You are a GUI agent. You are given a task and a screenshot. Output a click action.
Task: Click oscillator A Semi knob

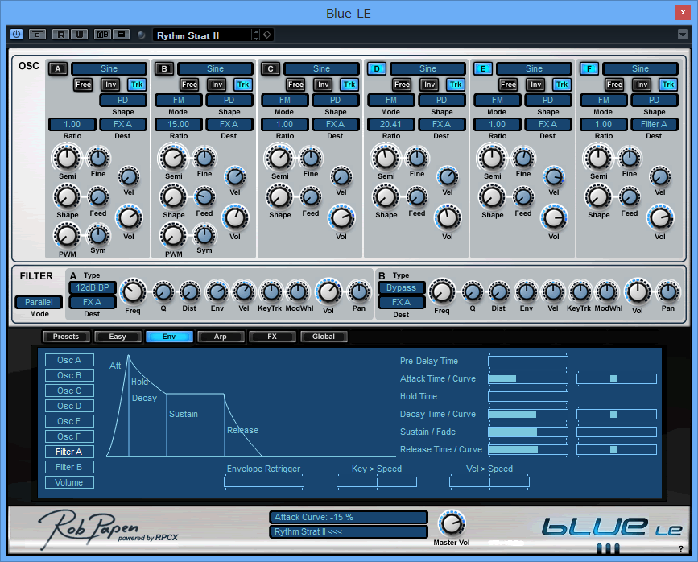click(x=67, y=158)
